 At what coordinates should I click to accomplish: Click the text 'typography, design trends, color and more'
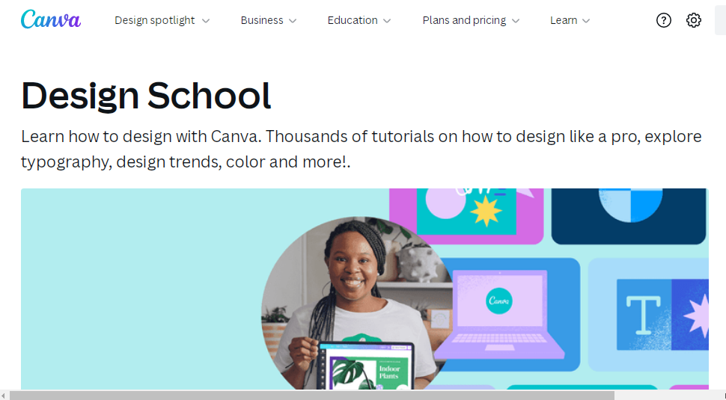coord(183,161)
